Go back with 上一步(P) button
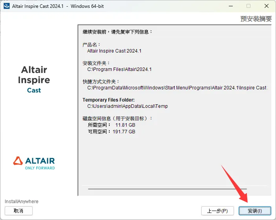The image size is (276, 220). [217, 211]
